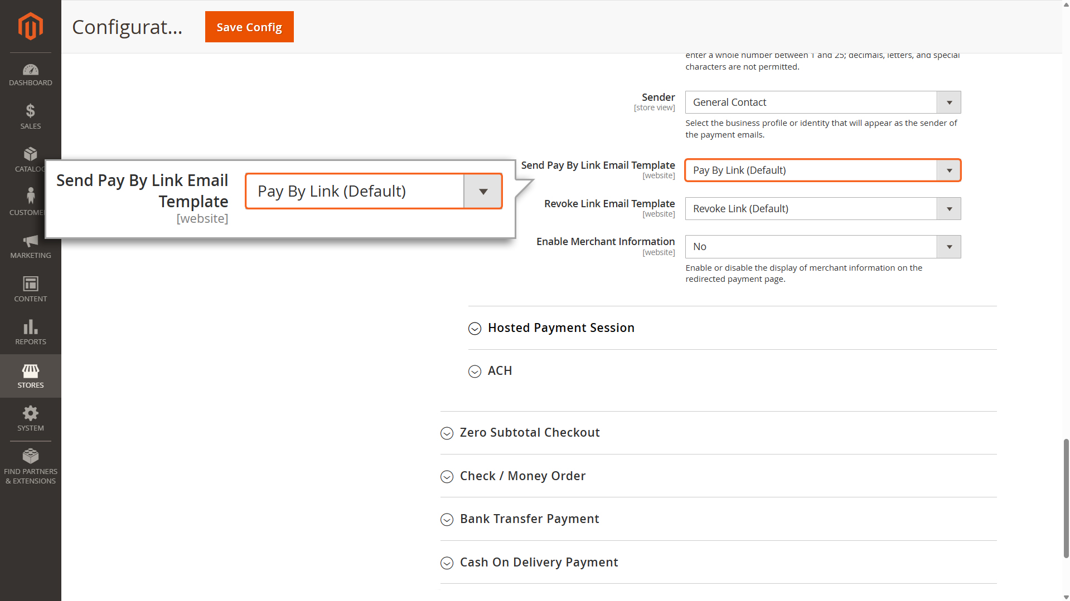The width and height of the screenshot is (1070, 601).
Task: Expand the Bank Transfer Payment section
Action: 529,519
